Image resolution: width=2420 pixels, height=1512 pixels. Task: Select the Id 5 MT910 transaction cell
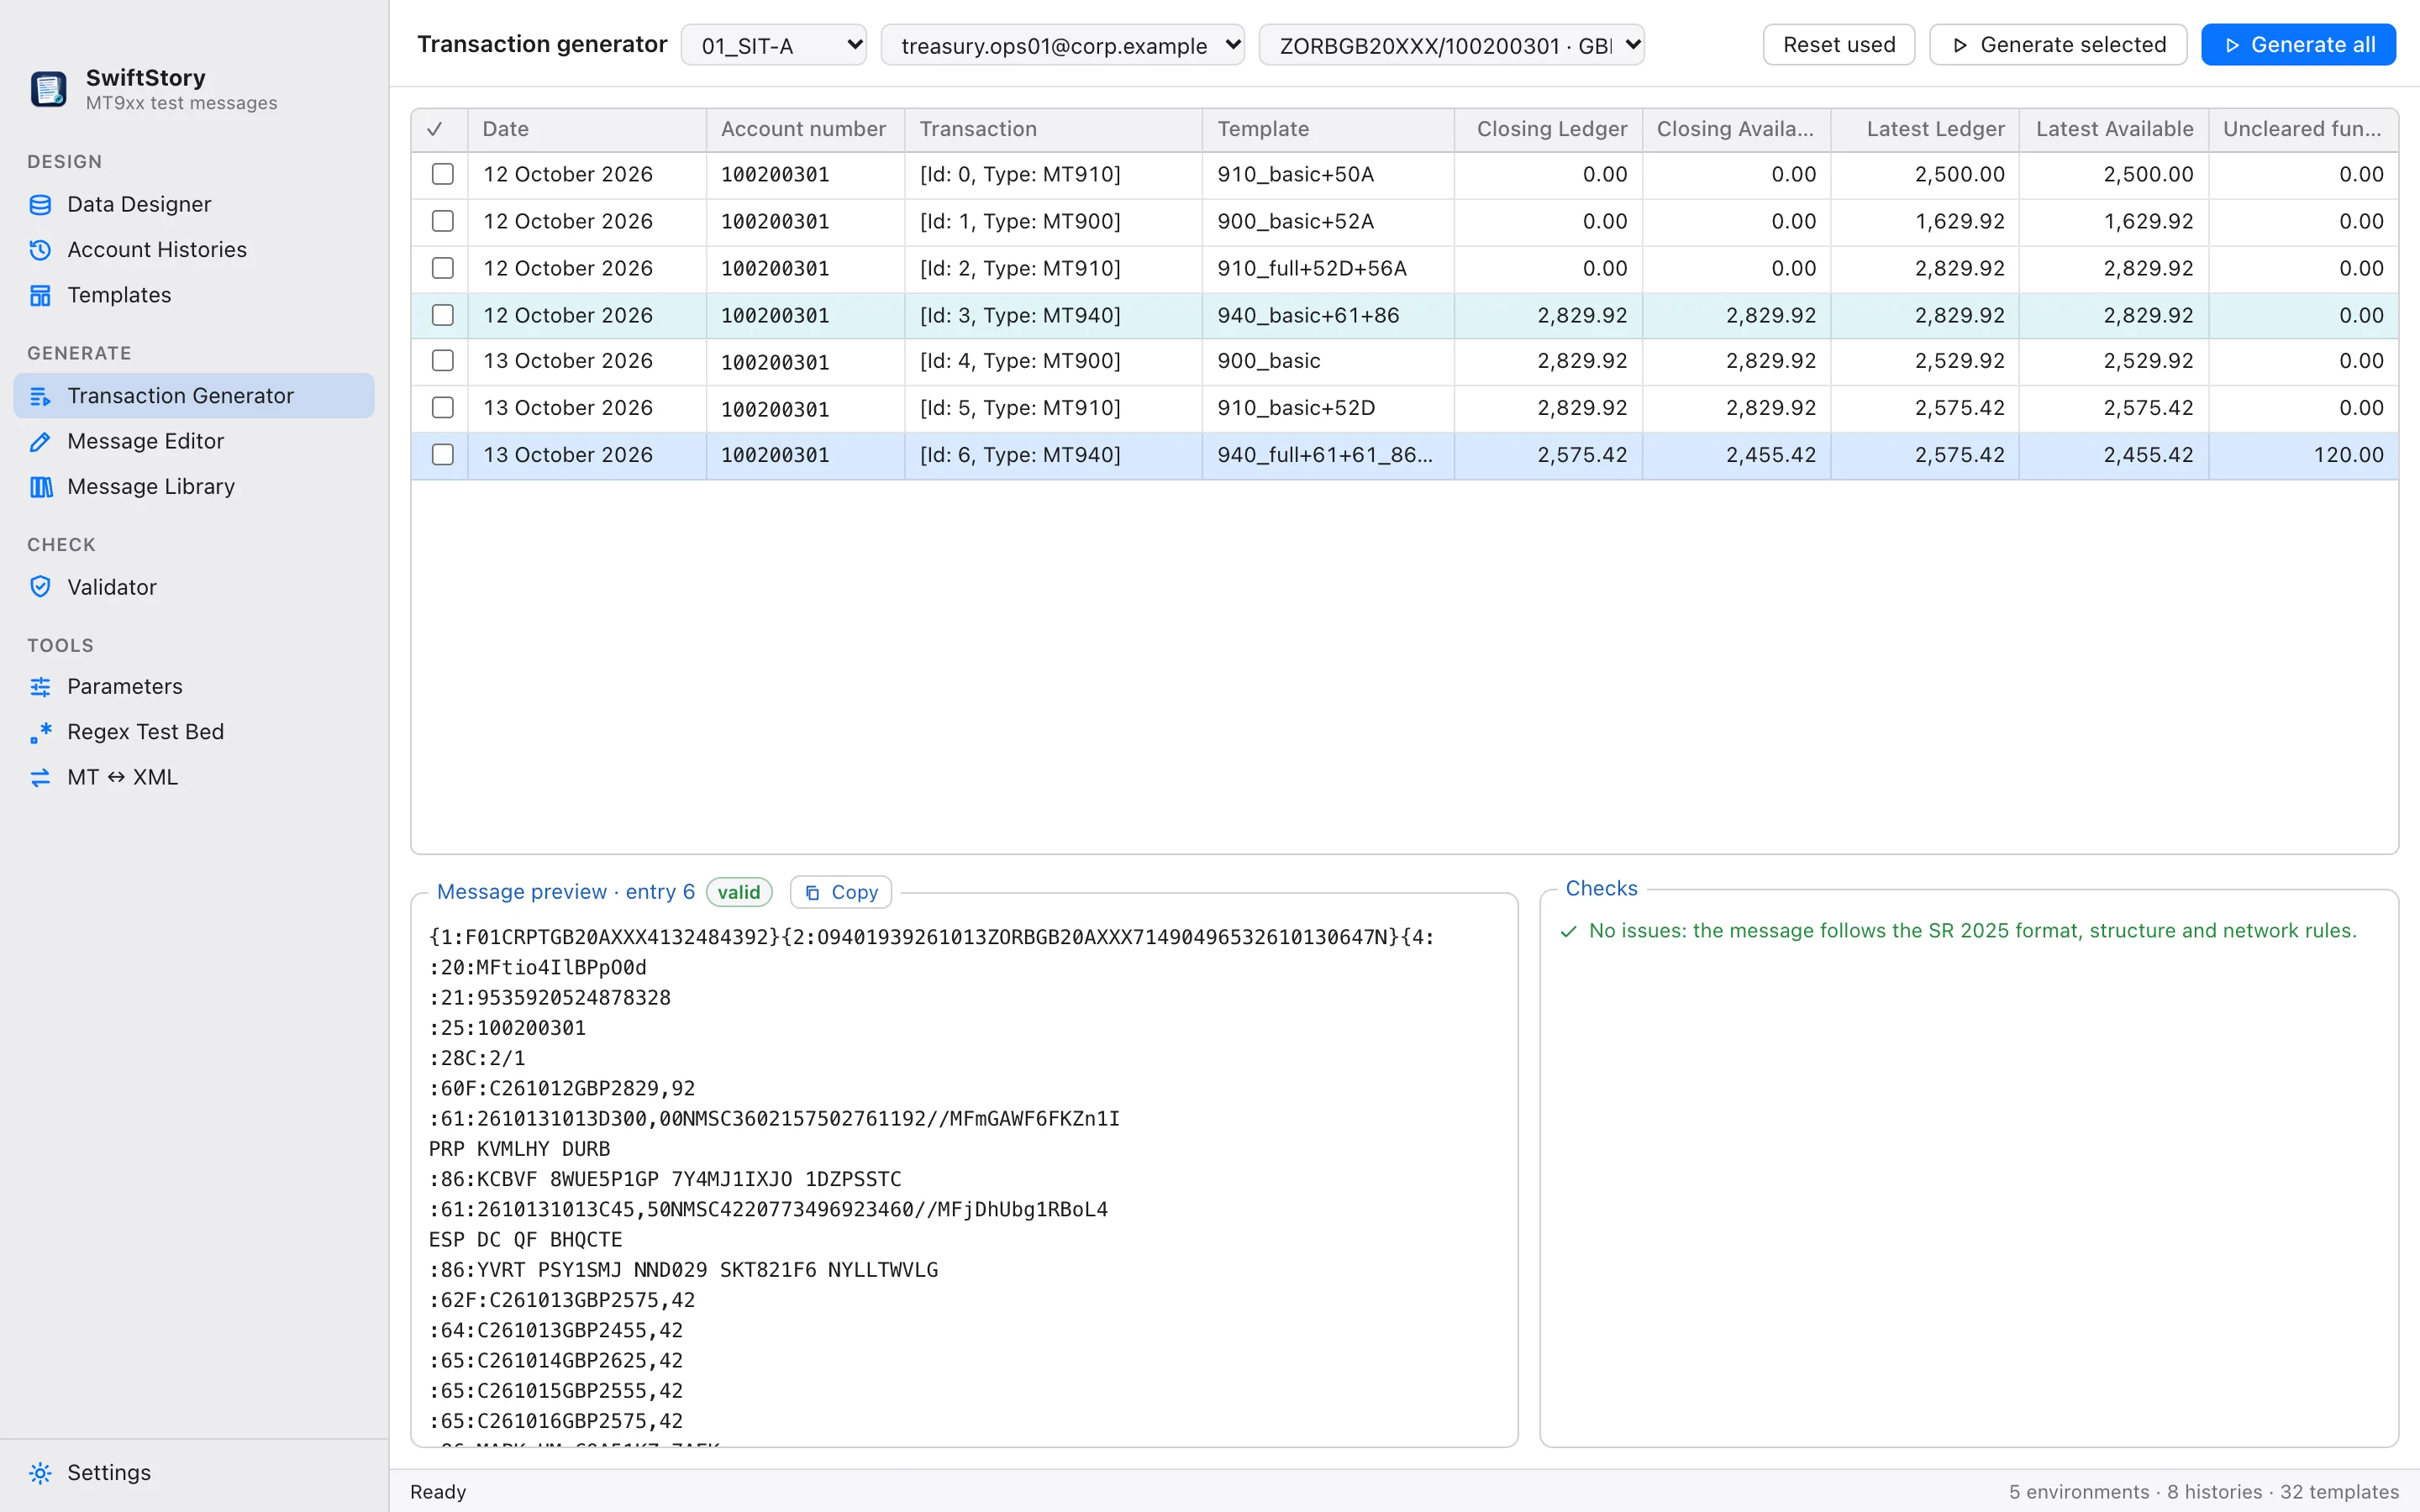pyautogui.click(x=1053, y=408)
